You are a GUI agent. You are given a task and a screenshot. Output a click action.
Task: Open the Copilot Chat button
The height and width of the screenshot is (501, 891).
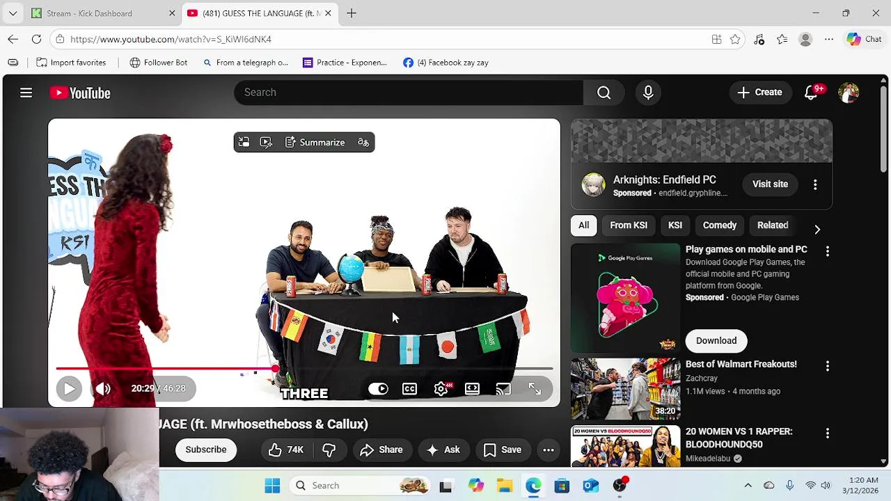(865, 40)
